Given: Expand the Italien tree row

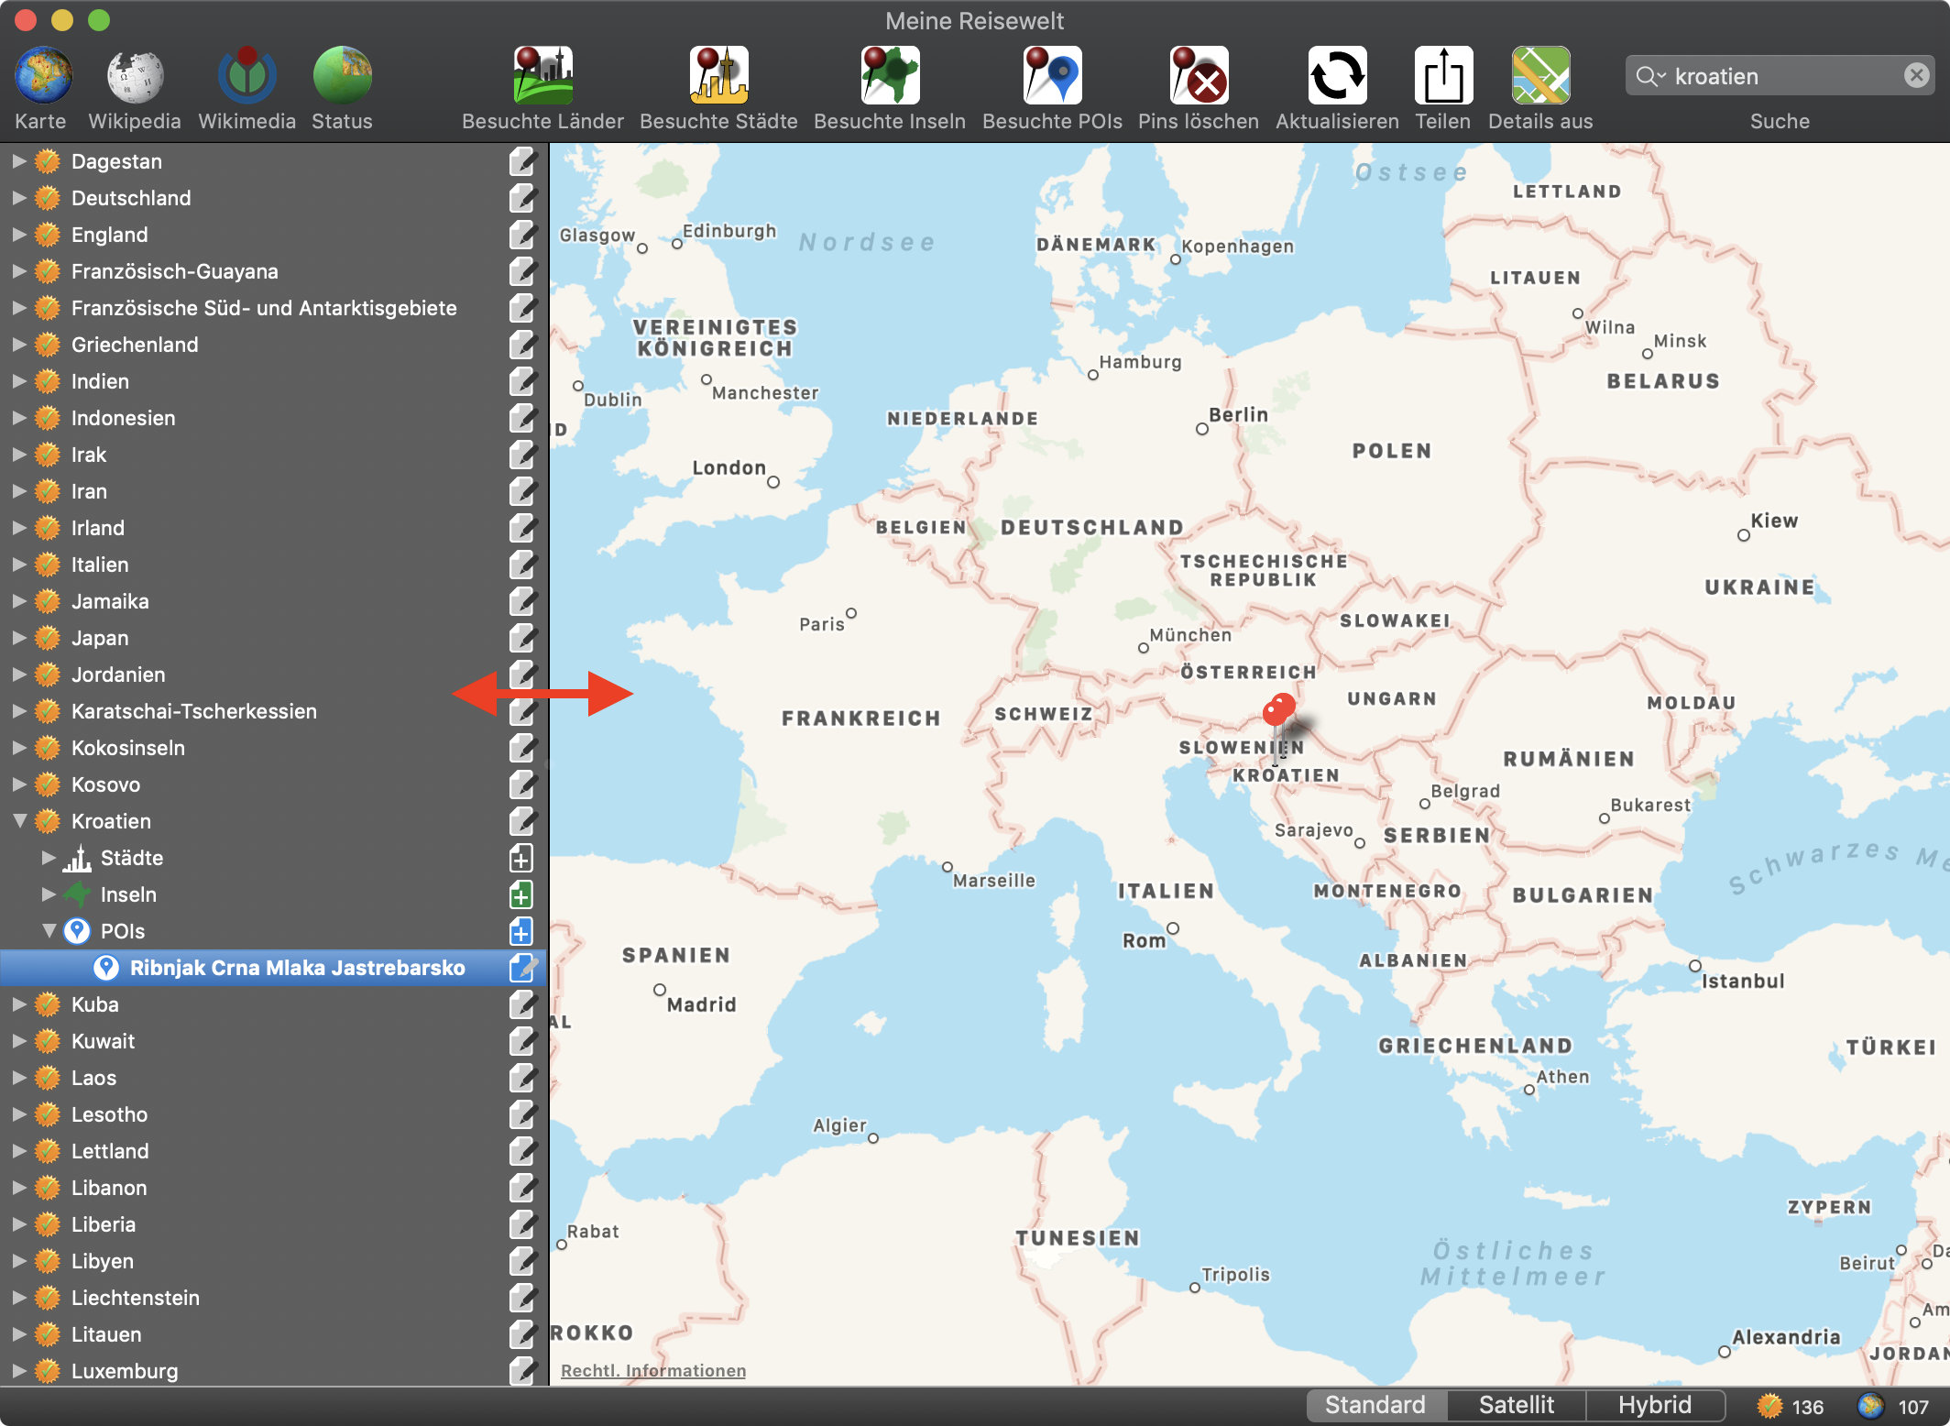Looking at the screenshot, I should 18,565.
